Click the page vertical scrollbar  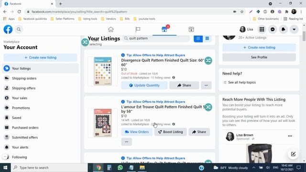click(304, 36)
